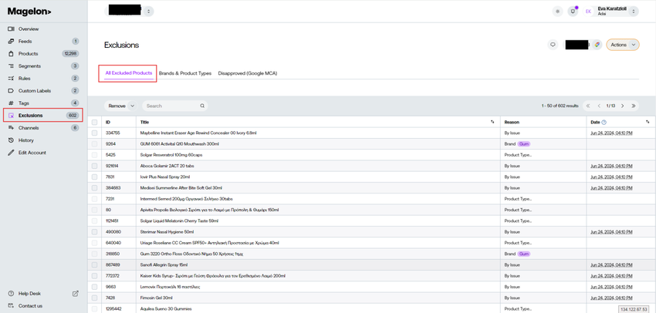Jump to first page of results

point(588,106)
